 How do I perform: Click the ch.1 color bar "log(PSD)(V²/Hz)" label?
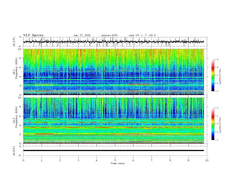(x=220, y=77)
